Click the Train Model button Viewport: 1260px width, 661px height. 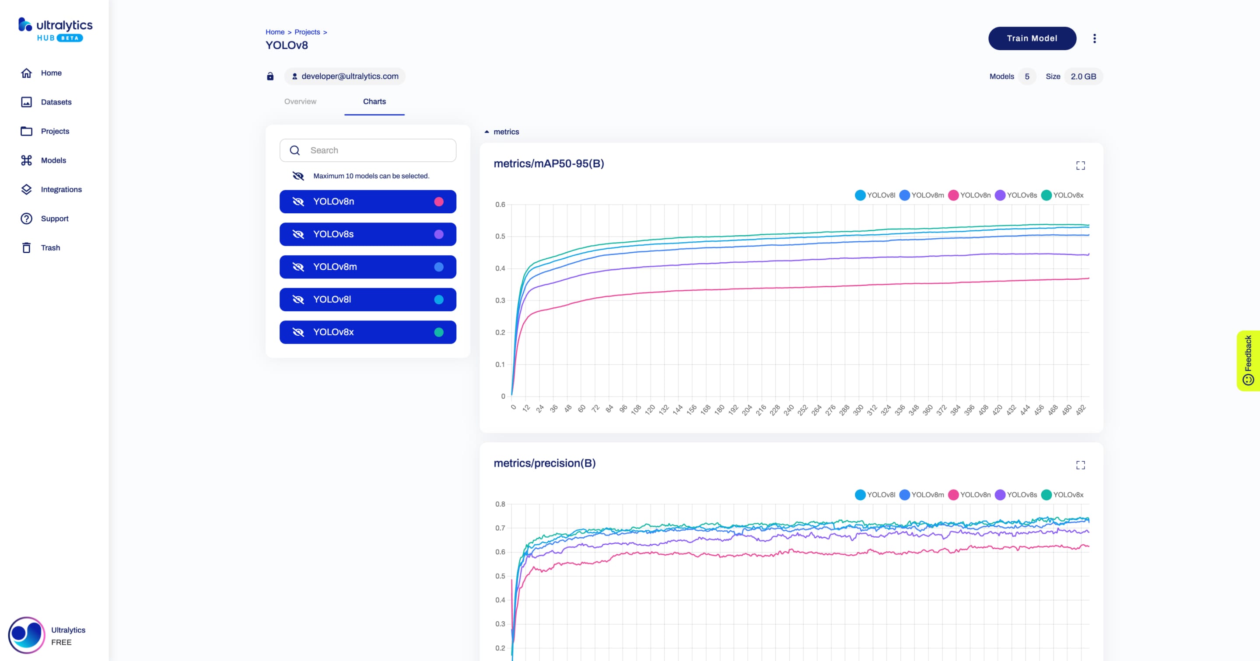1032,38
